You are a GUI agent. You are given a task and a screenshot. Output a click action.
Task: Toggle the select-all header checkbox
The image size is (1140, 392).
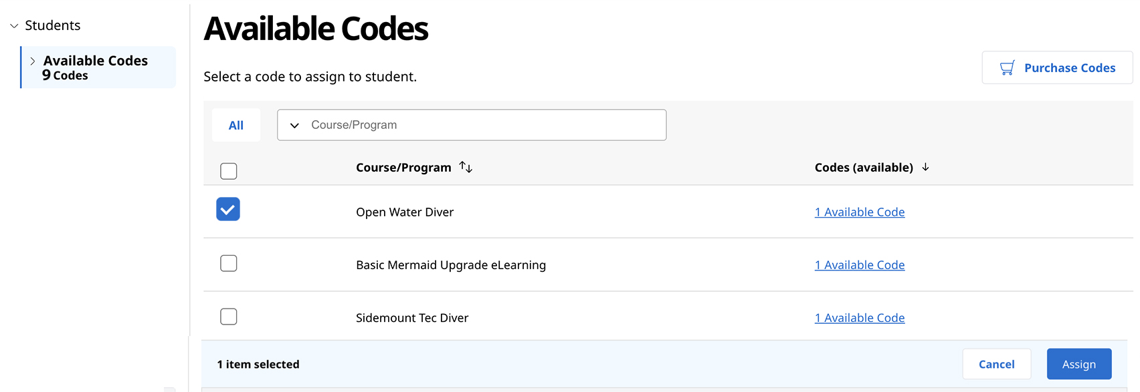[229, 171]
